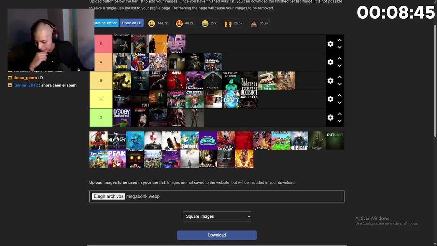Screen dimensions: 437x246
Task: Click Celeste thumbnail in C tier
Action: (195, 99)
